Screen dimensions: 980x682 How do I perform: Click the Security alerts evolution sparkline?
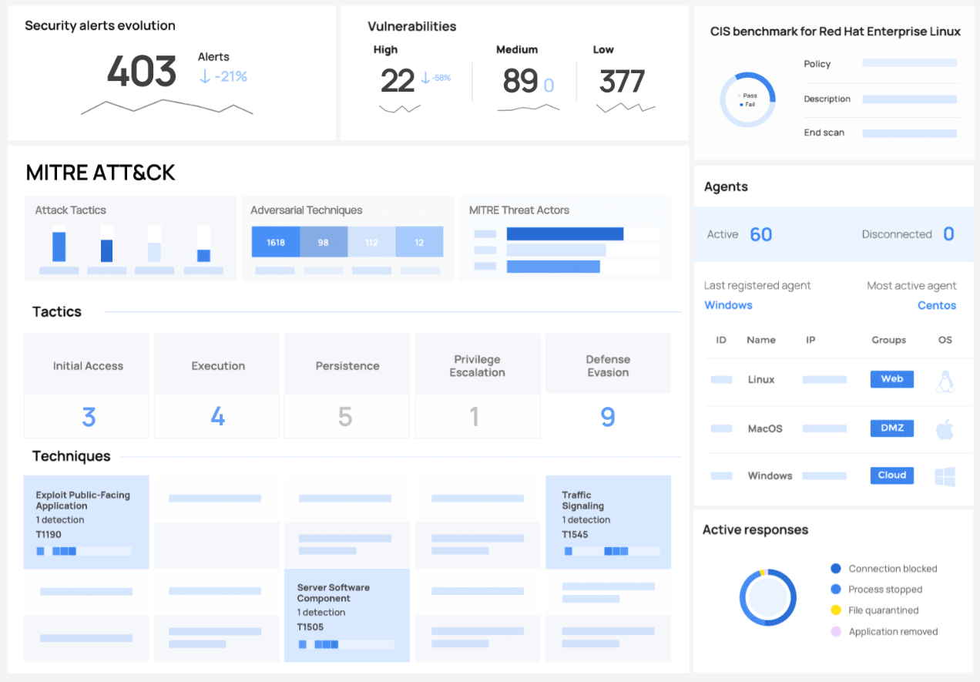166,108
